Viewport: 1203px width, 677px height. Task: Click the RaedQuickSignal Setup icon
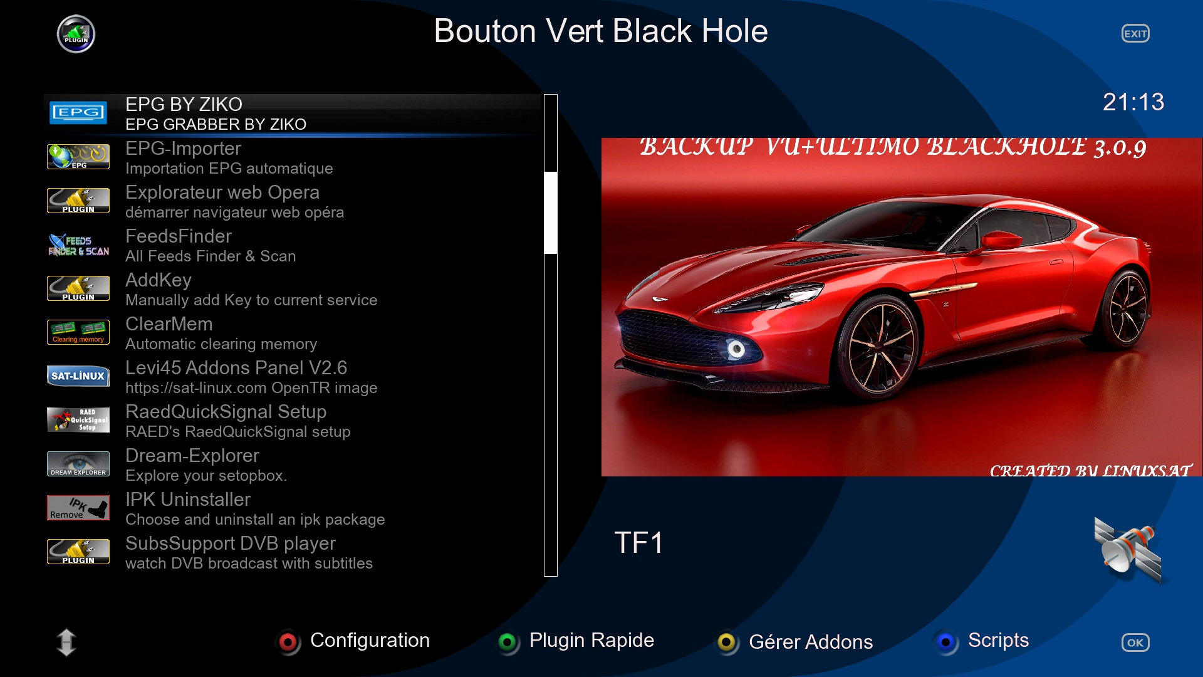78,420
